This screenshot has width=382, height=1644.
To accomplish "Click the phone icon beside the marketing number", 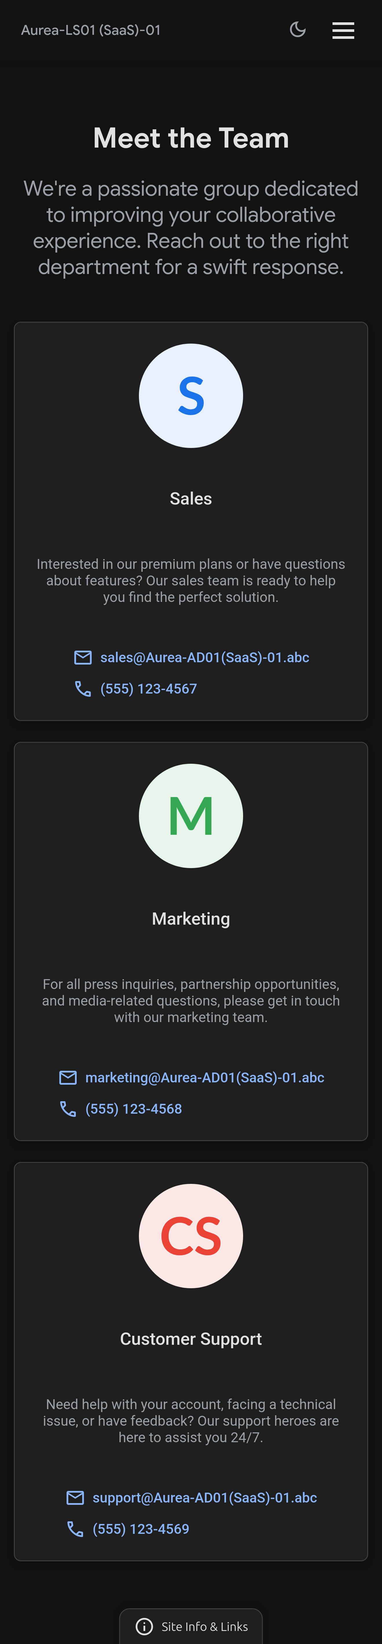I will pos(68,1108).
